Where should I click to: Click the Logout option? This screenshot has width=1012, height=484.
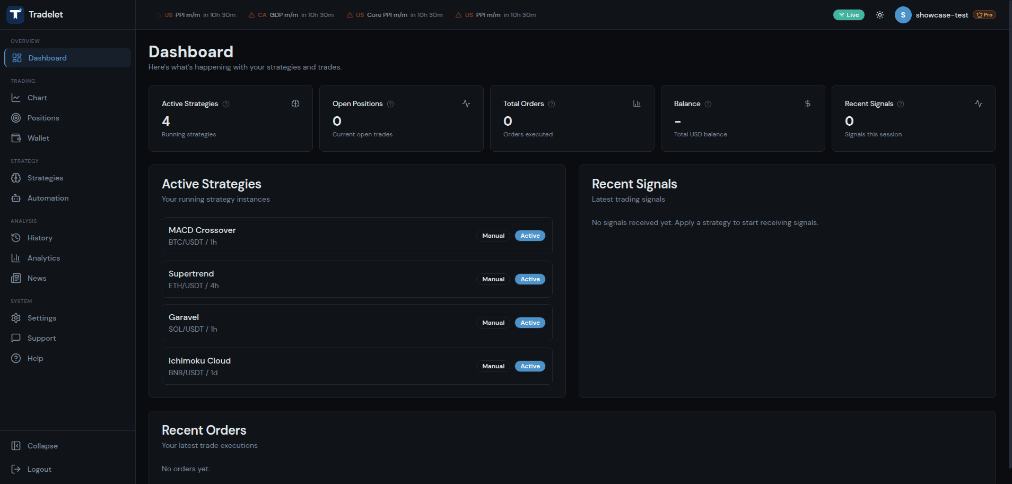tap(39, 469)
